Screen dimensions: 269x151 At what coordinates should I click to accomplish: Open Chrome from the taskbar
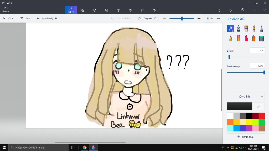tap(84, 147)
